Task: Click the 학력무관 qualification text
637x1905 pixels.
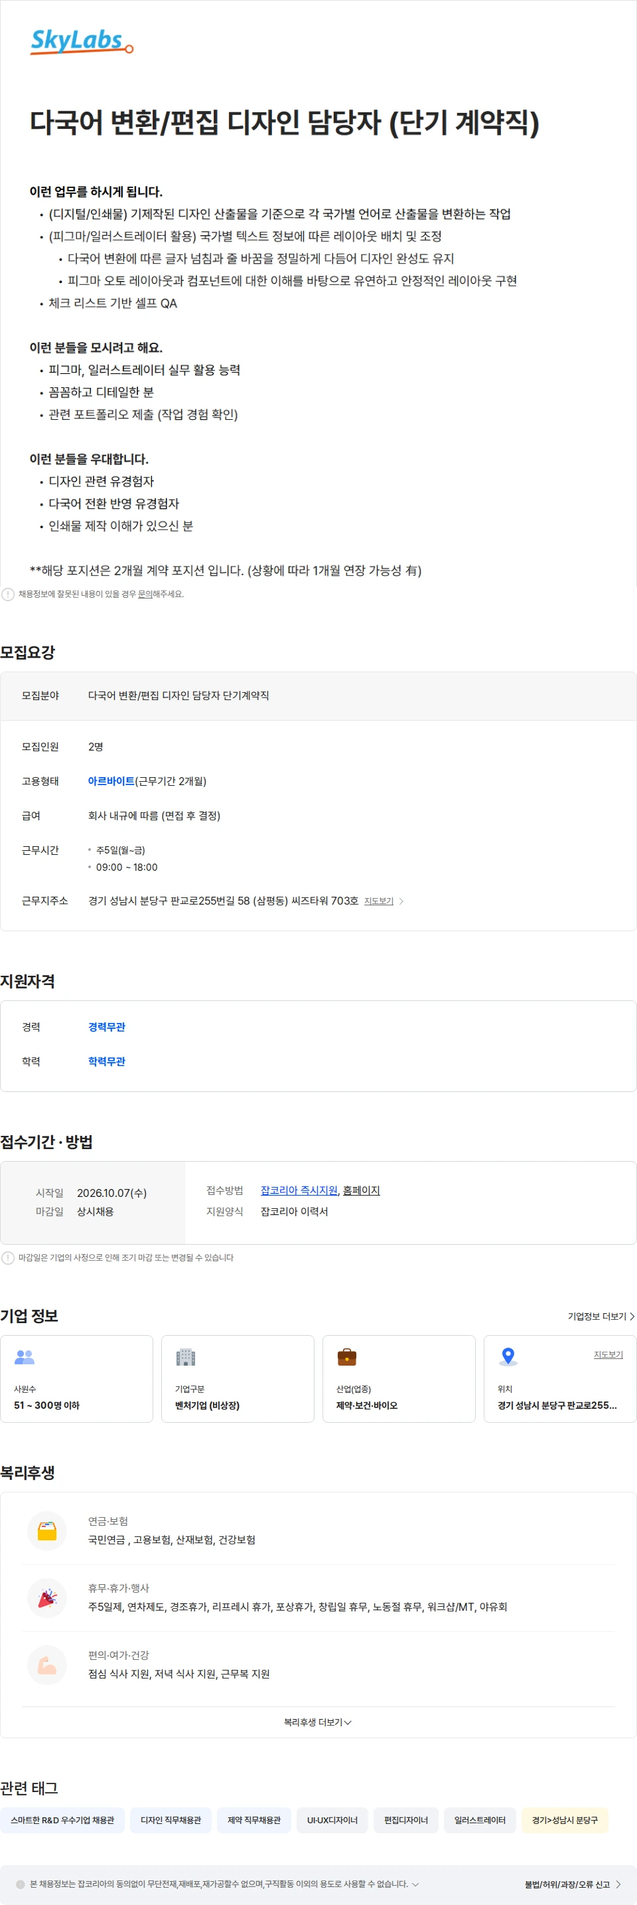Action: (106, 1061)
